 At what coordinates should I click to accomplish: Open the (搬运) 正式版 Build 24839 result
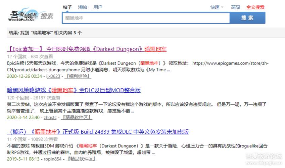coord(98,132)
